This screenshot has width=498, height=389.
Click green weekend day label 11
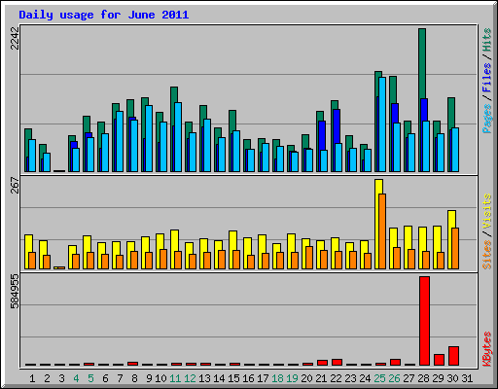[175, 378]
